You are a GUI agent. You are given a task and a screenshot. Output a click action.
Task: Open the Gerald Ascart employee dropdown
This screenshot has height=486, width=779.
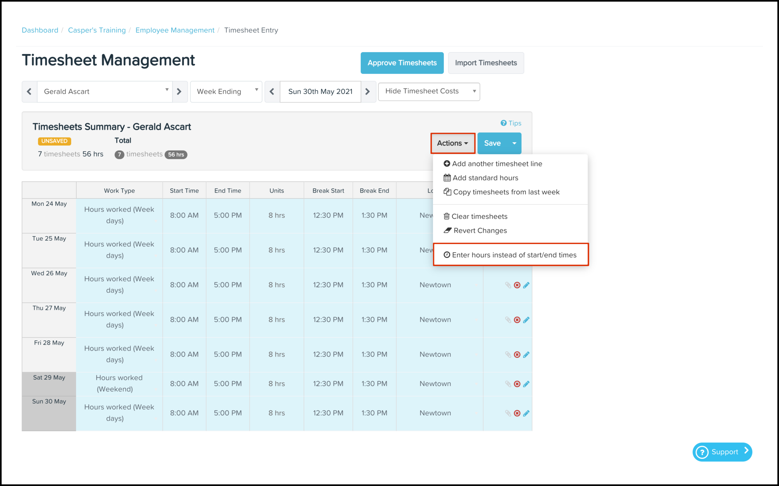pyautogui.click(x=105, y=91)
